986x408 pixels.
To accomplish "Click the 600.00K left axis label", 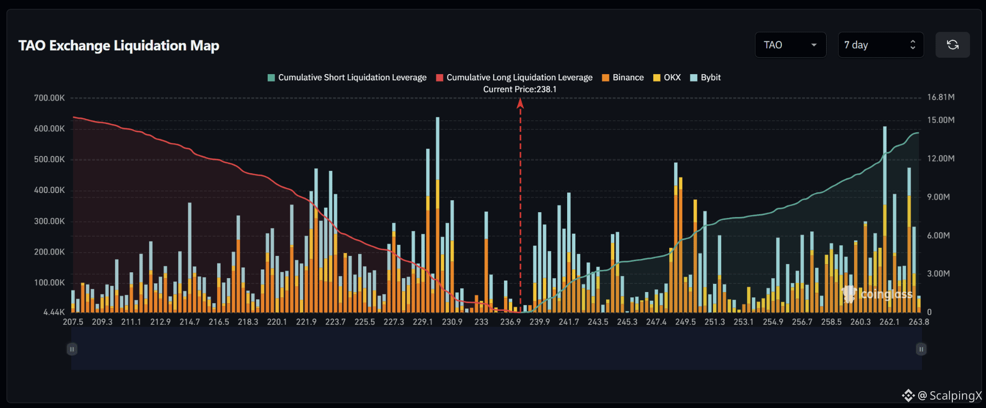I will click(49, 128).
